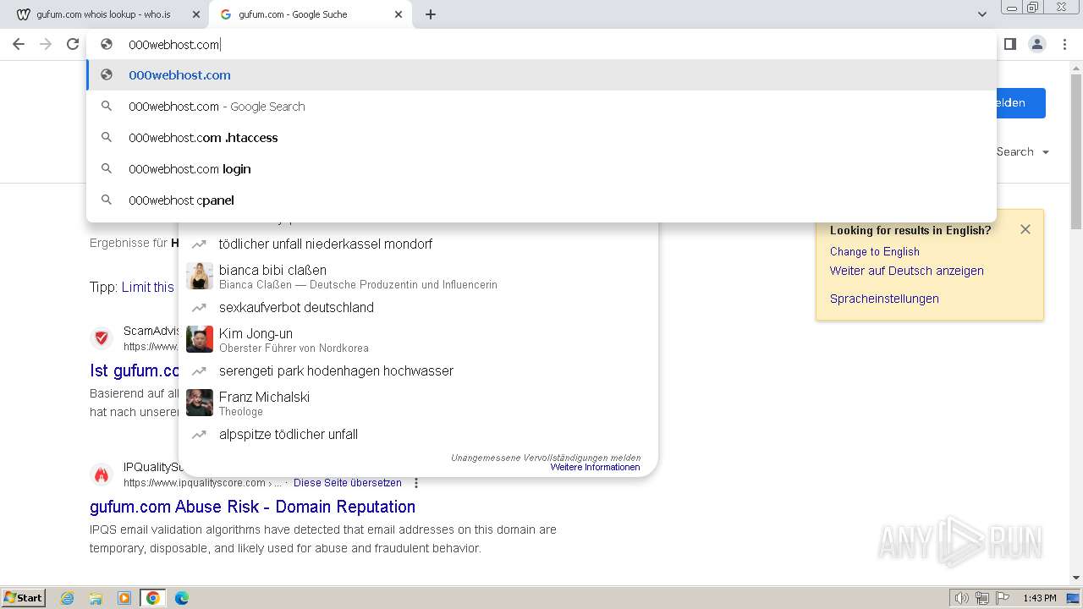The image size is (1083, 609).
Task: Click 'Unangemessene Vervollständigungen melden' link
Action: pos(546,458)
